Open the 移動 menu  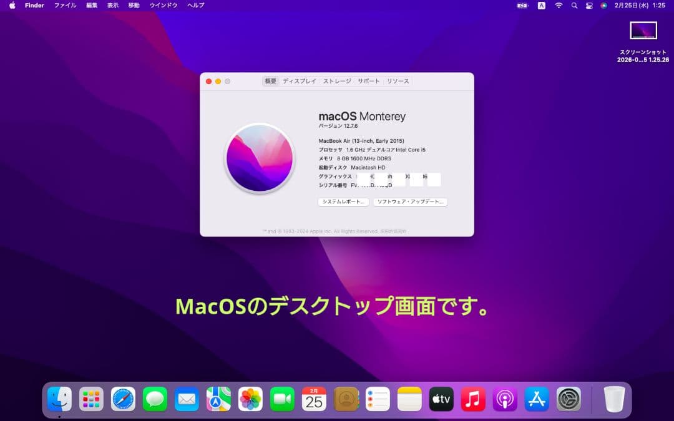click(134, 5)
